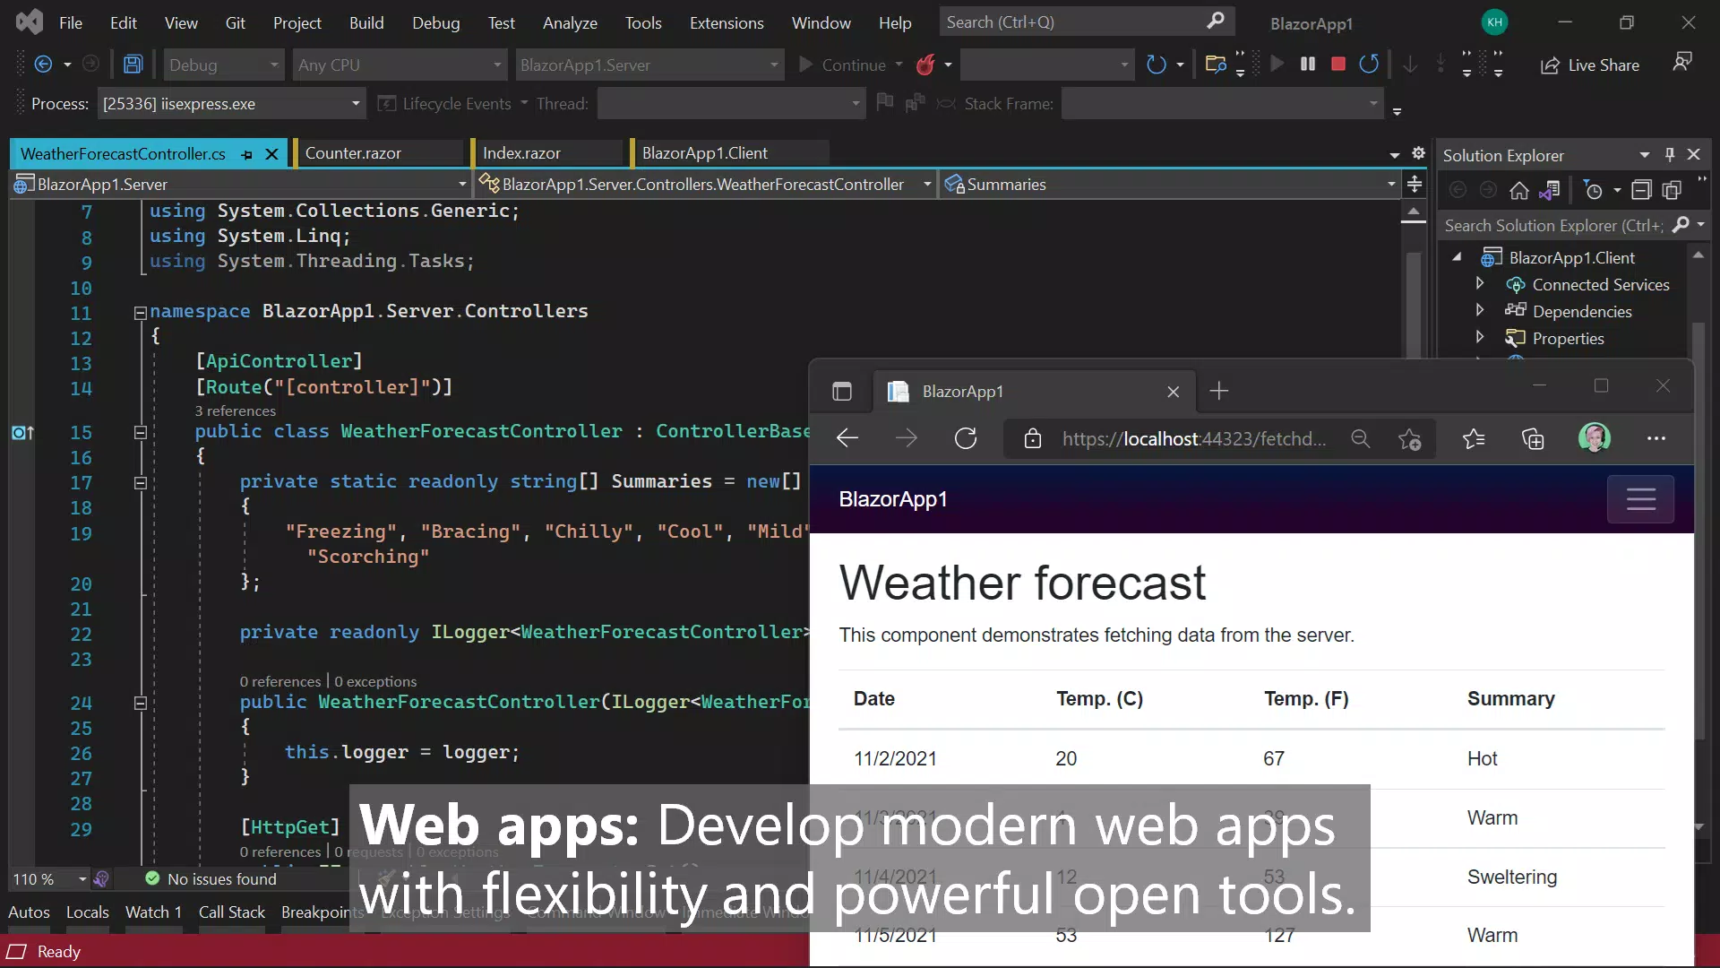1720x968 pixels.
Task: Click the split editor window icon
Action: [1415, 184]
